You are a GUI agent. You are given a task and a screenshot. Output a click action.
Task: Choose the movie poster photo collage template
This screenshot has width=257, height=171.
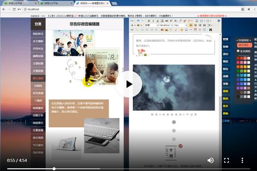tap(86, 57)
